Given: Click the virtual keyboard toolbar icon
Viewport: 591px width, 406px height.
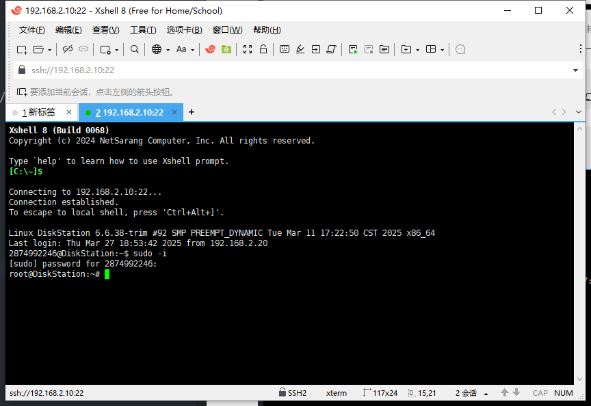Looking at the screenshot, I should (x=285, y=49).
